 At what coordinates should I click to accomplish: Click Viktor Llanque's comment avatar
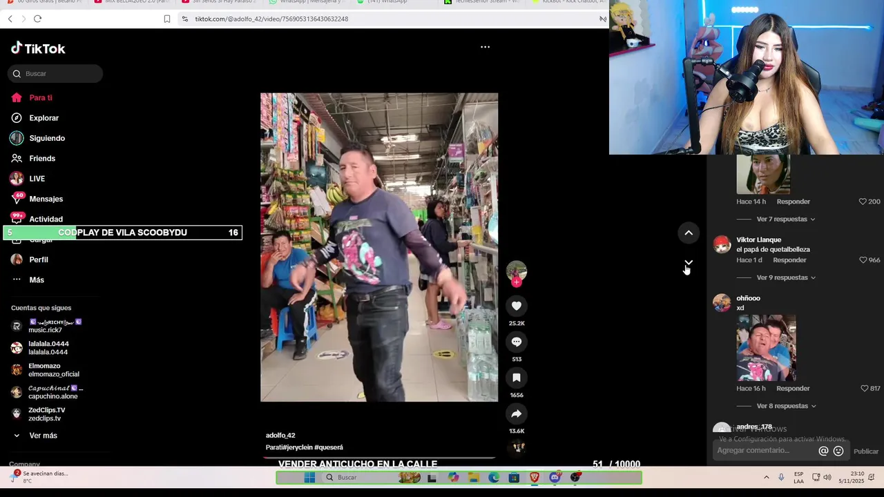click(722, 245)
